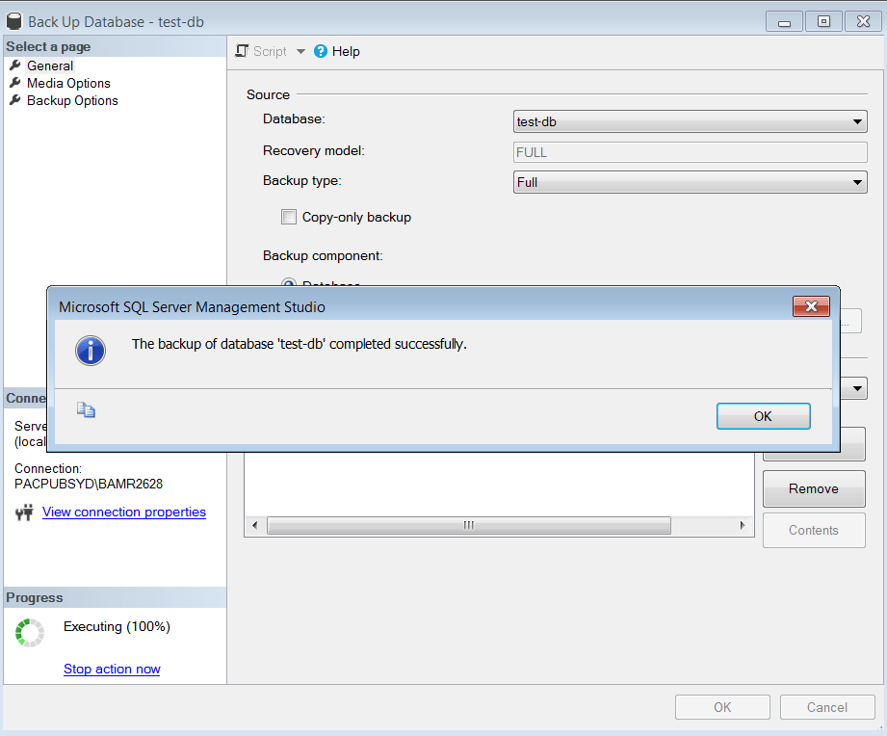Click the copy message icon in dialog
The height and width of the screenshot is (736, 887).
pyautogui.click(x=87, y=410)
